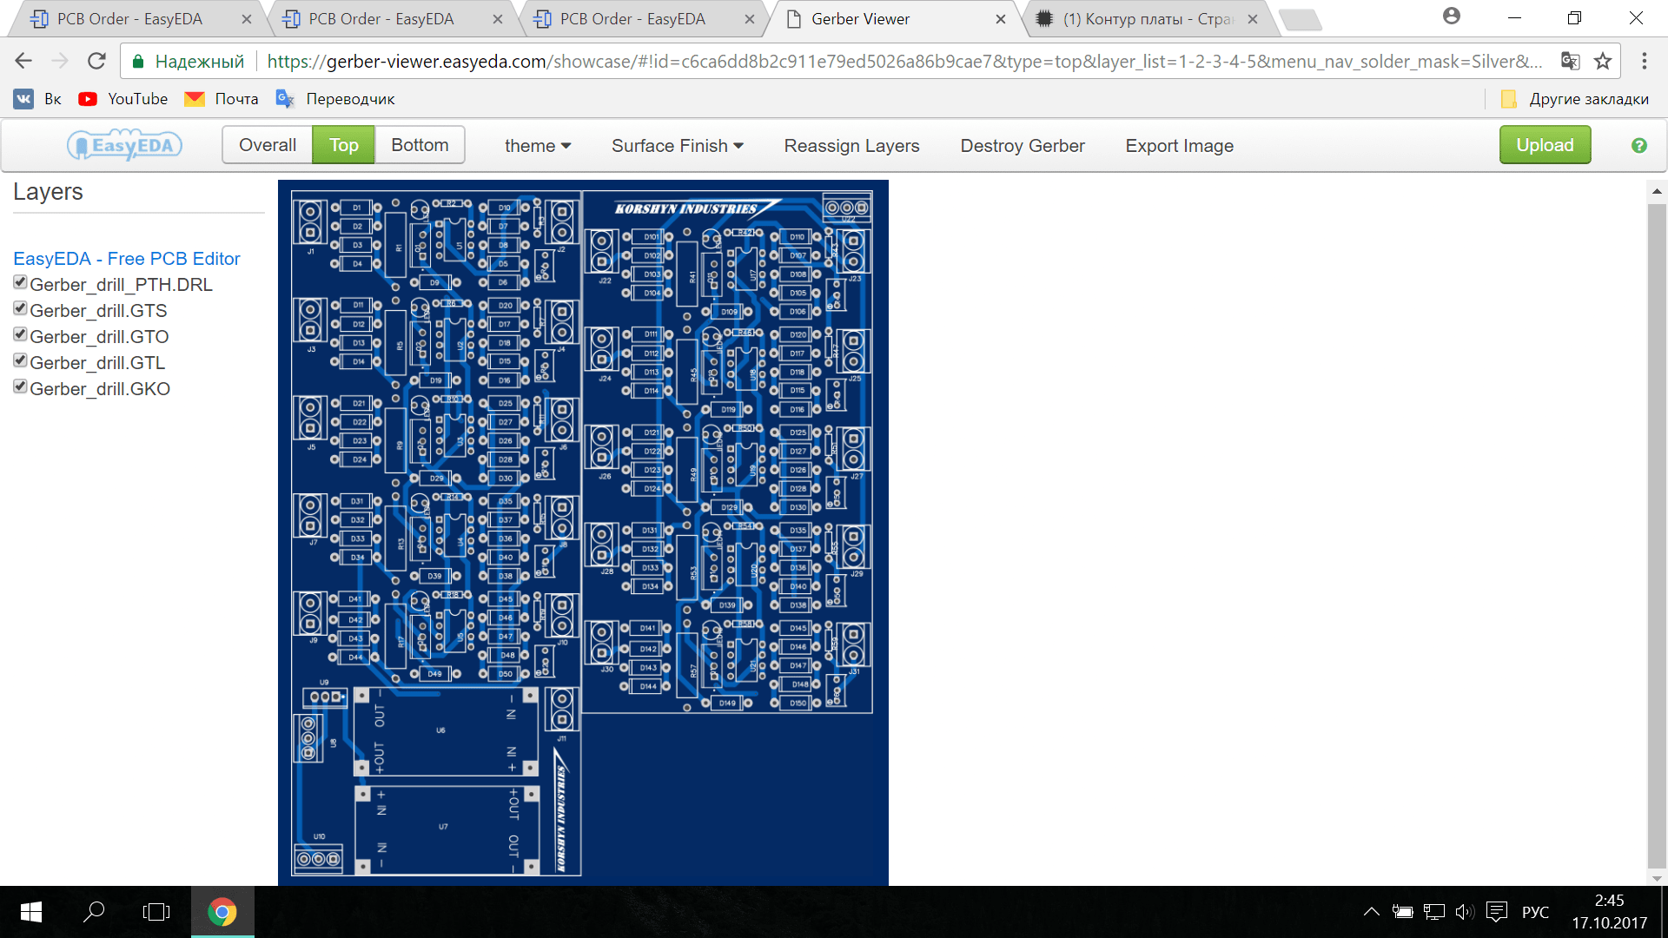Click the Google Translate icon in address bar
Image resolution: width=1668 pixels, height=938 pixels.
click(x=1570, y=61)
